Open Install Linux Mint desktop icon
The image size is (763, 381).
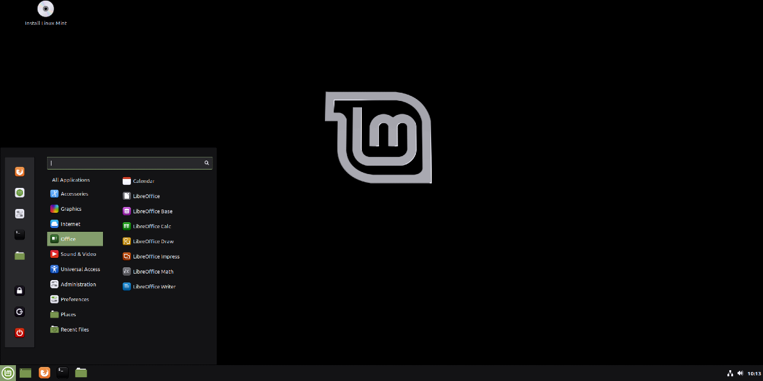(46, 13)
